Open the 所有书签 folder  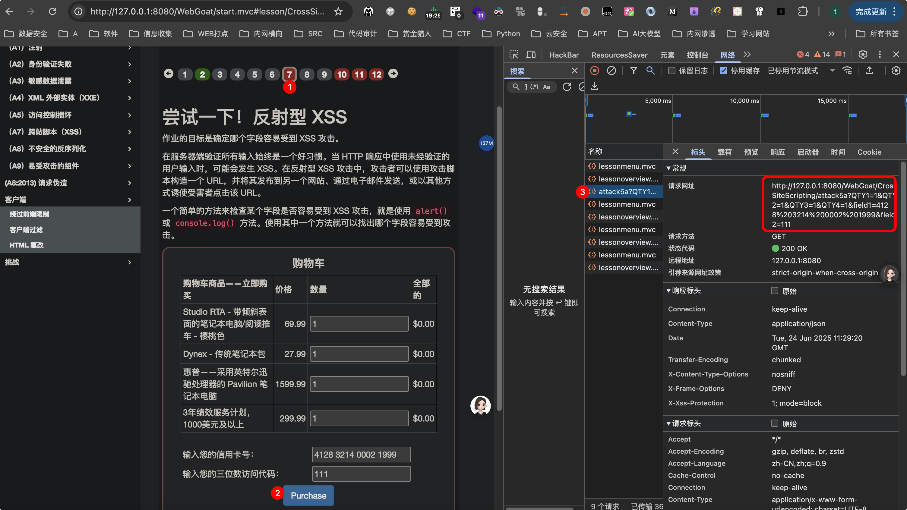(x=877, y=34)
